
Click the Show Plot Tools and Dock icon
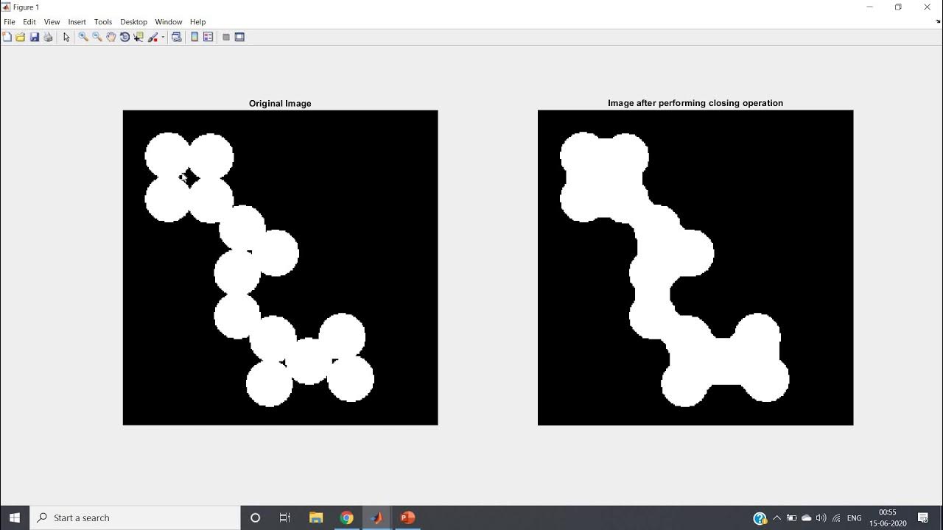click(x=239, y=37)
